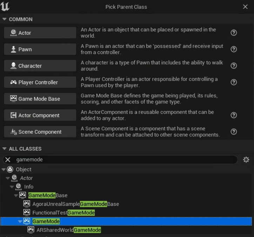This screenshot has width=254, height=237.
Task: Select the highlighted GameMode class
Action: (126, 221)
